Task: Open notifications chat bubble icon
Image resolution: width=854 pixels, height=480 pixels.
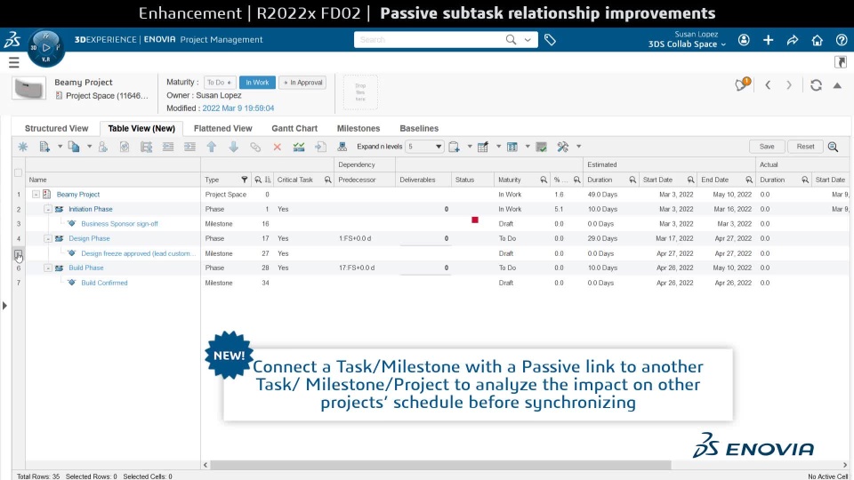Action: (742, 84)
